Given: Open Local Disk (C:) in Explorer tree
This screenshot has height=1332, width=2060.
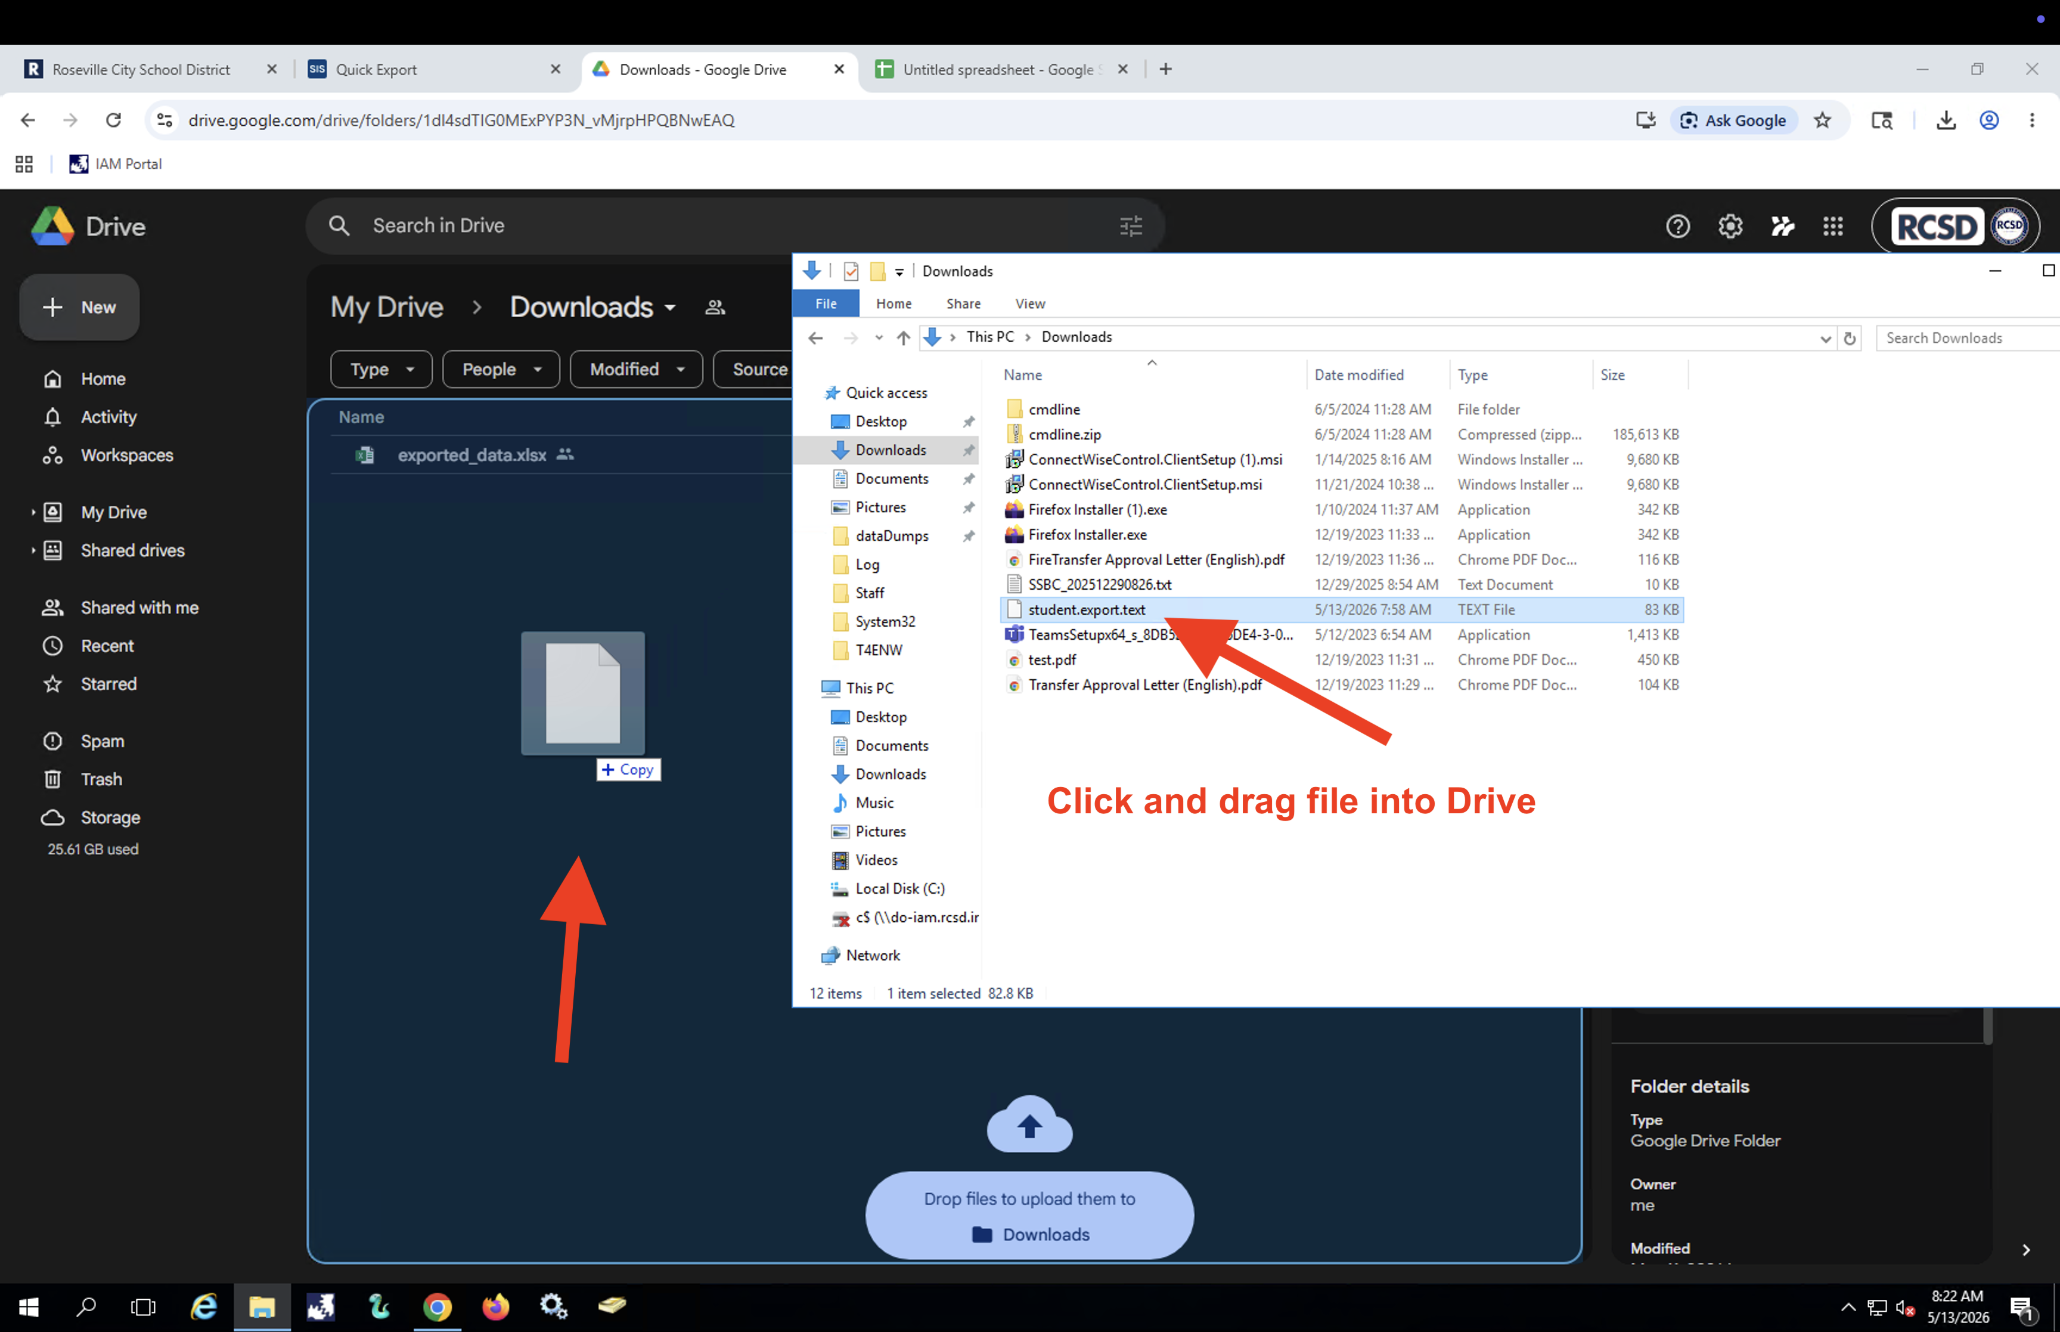Looking at the screenshot, I should 899,889.
